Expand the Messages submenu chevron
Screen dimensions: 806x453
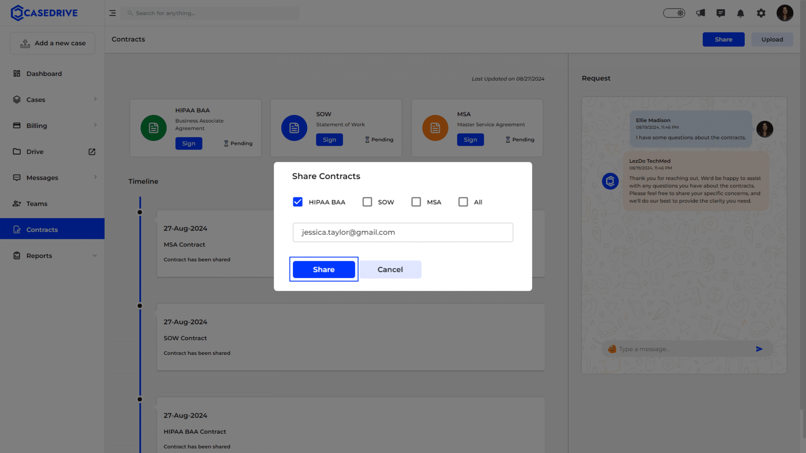[95, 177]
